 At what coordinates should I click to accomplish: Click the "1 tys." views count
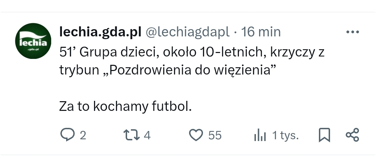pos(285,135)
